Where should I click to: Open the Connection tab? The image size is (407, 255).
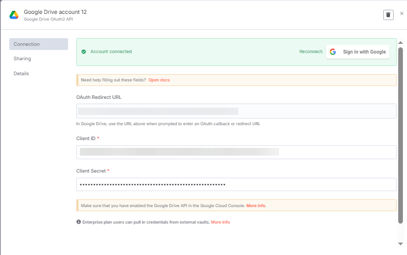(39, 44)
